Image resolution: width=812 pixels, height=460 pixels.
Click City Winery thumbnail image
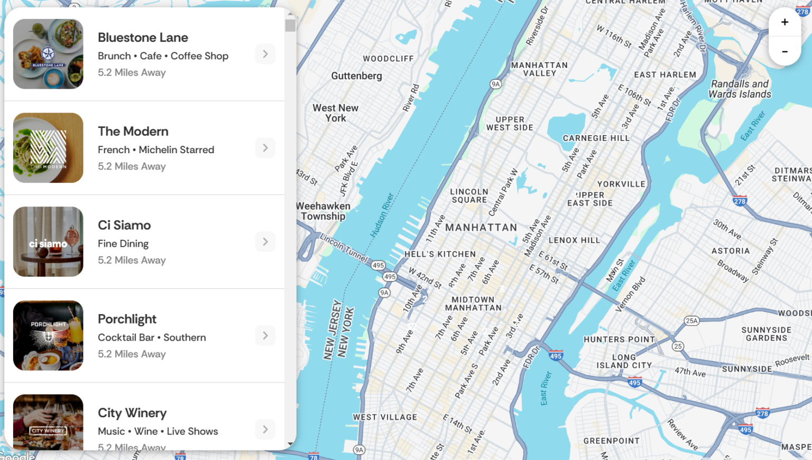tap(48, 423)
